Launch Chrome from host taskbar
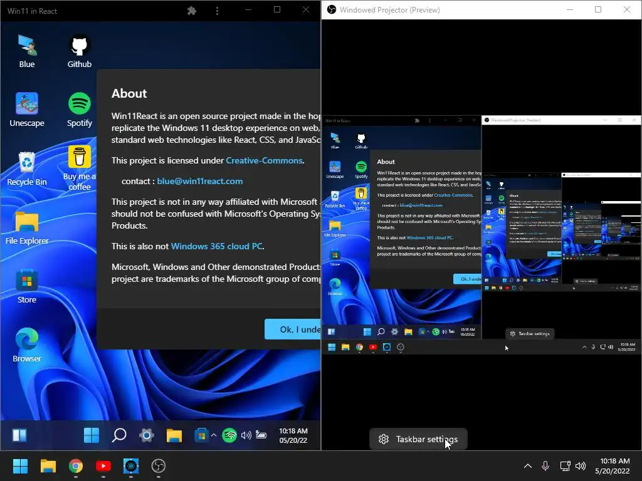The height and width of the screenshot is (481, 642). click(x=76, y=466)
